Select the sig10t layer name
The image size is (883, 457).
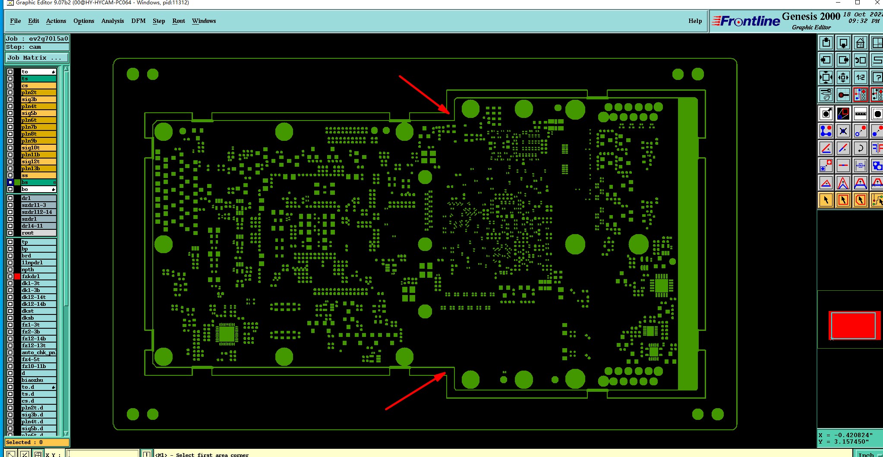[38, 148]
